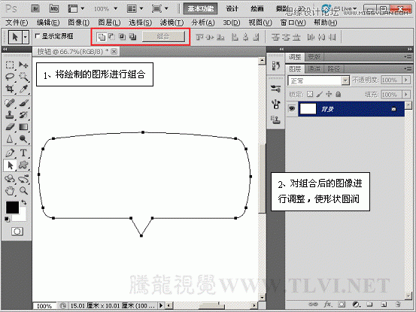Select the Dodge tool
The width and height of the screenshot is (416, 312).
23,139
